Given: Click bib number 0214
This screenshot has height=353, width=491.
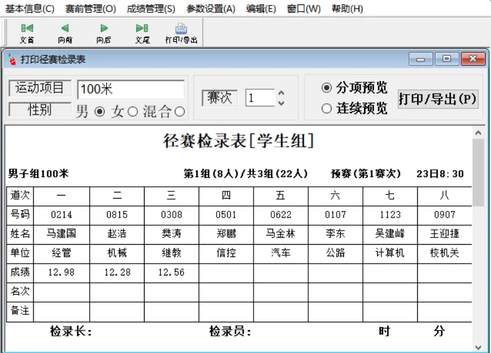Looking at the screenshot, I should (x=62, y=215).
